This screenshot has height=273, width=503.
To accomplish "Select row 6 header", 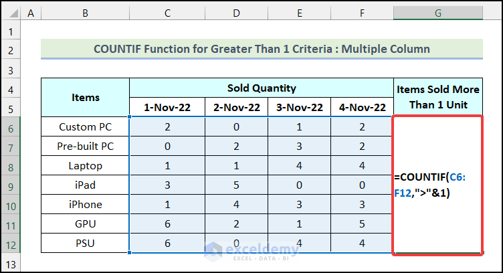I will point(11,126).
